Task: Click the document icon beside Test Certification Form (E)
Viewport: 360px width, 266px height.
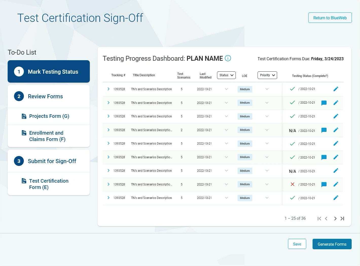Action: [x=24, y=181]
